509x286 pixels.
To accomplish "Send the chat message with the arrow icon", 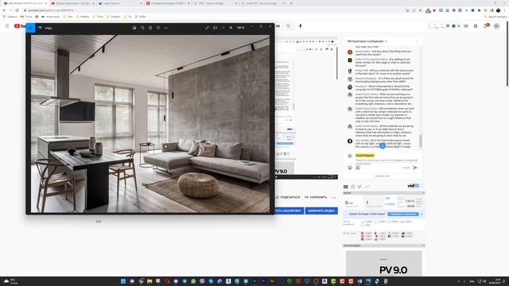I will [x=415, y=168].
